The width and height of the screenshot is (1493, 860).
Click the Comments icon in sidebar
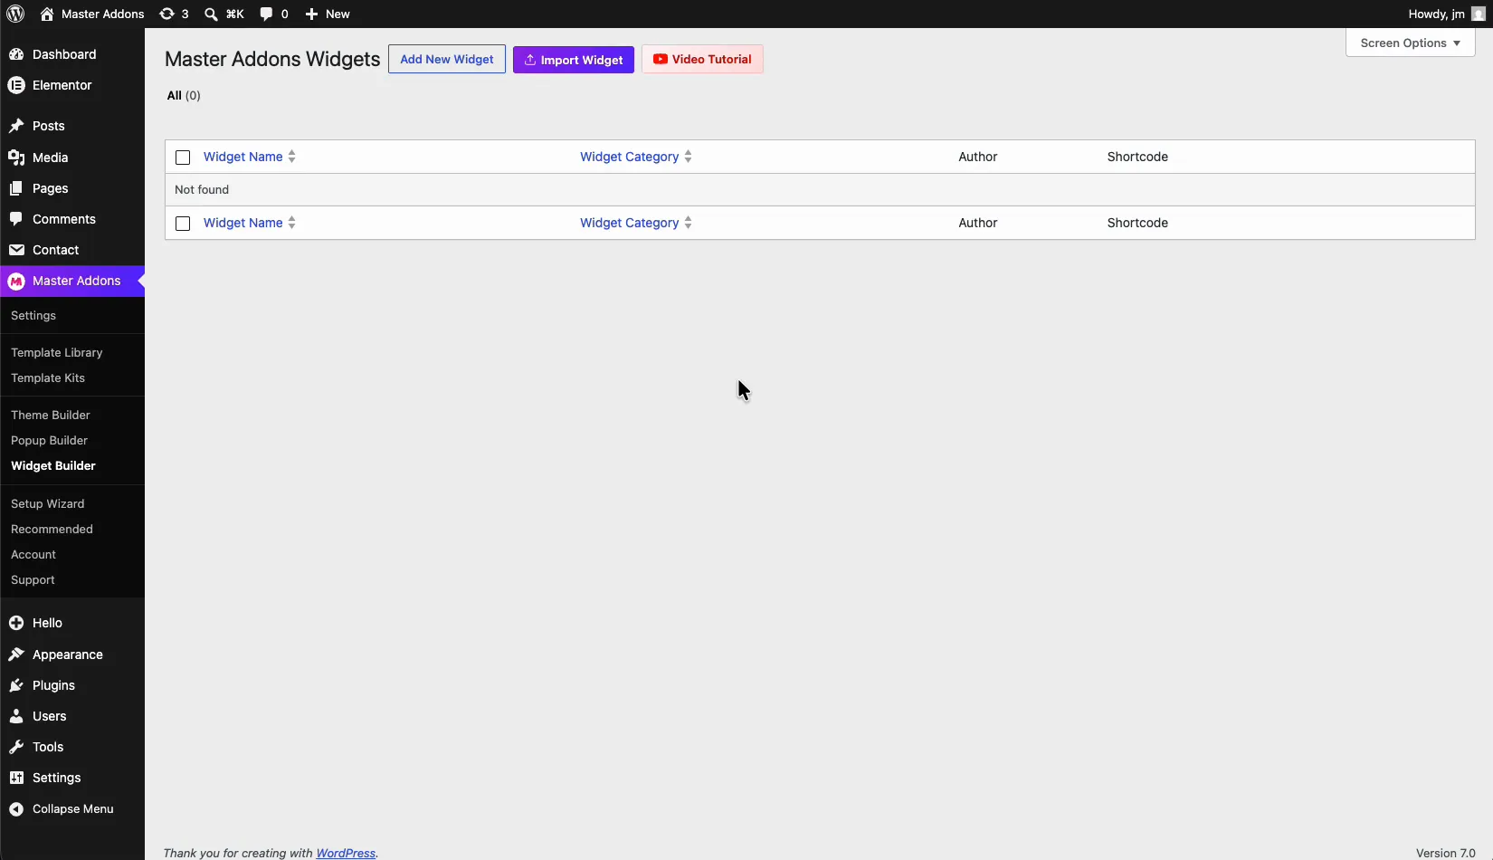tap(16, 219)
